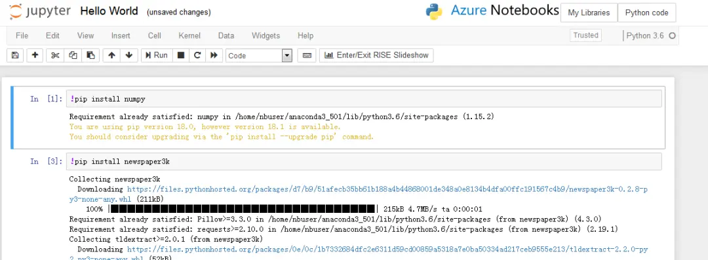Insert a cell below with plus icon
Screen dimensions: 708x260
[x=35, y=56]
